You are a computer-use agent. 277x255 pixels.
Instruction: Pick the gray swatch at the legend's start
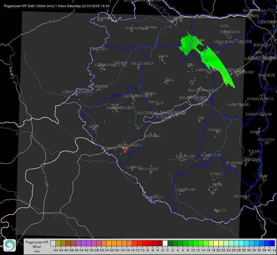53,243
